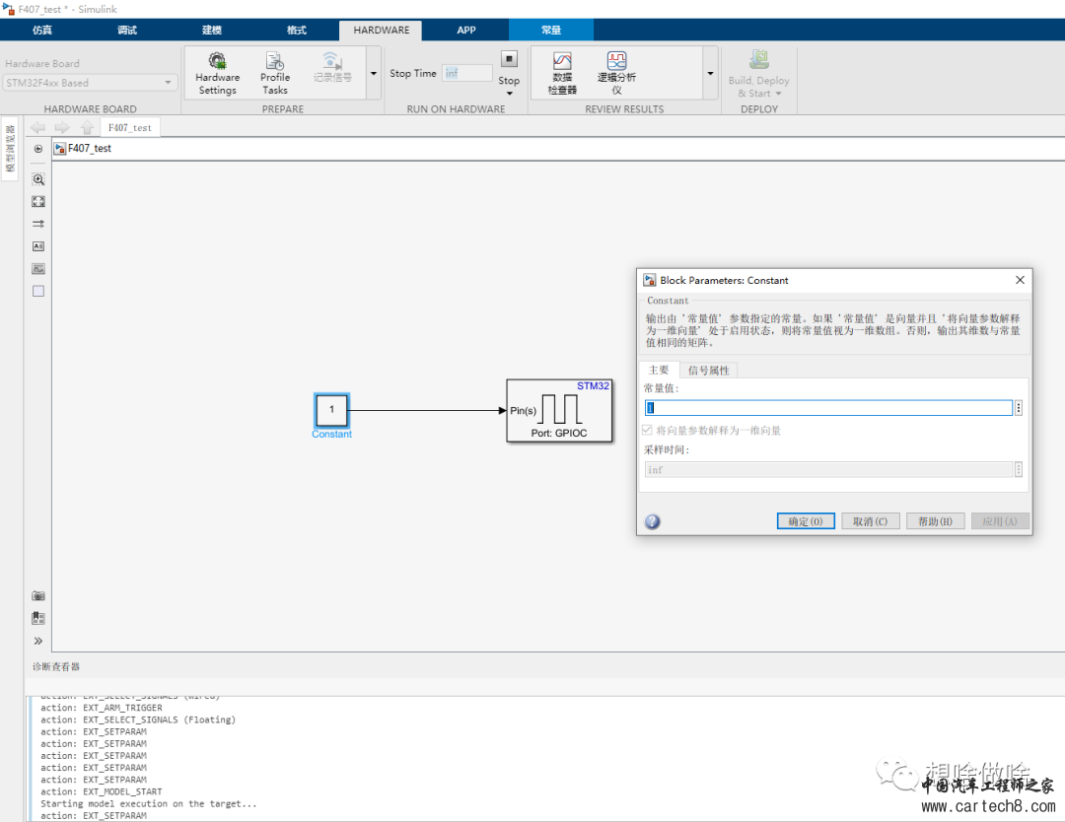Screen dimensions: 1065x822
Task: Select the 主要 tab in dialog
Action: 659,370
